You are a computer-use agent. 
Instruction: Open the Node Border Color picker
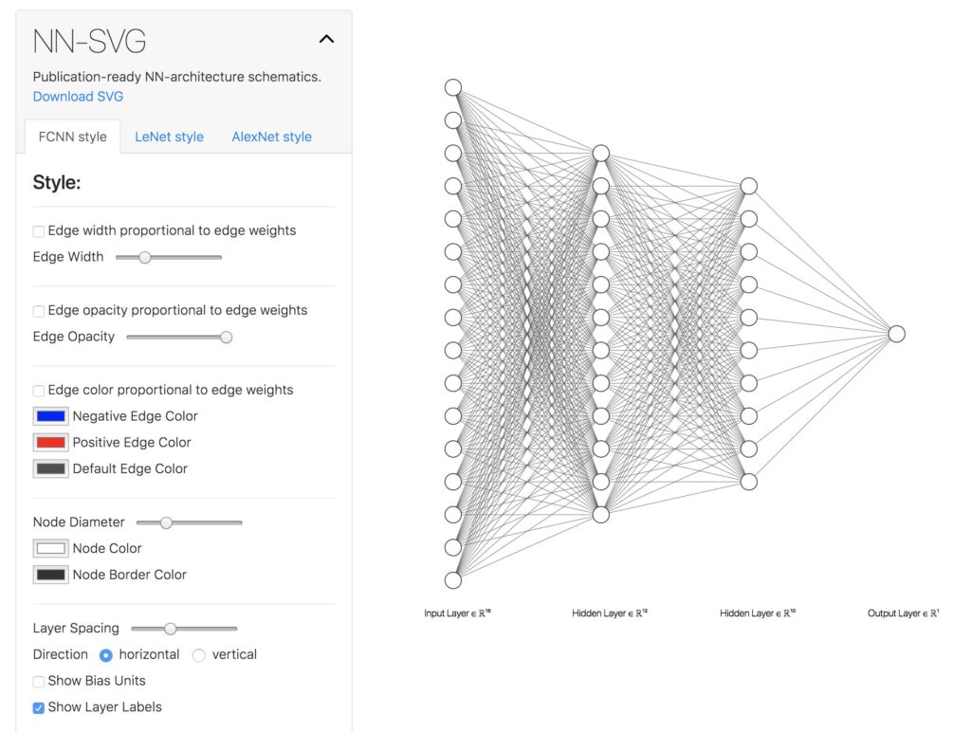pos(50,575)
